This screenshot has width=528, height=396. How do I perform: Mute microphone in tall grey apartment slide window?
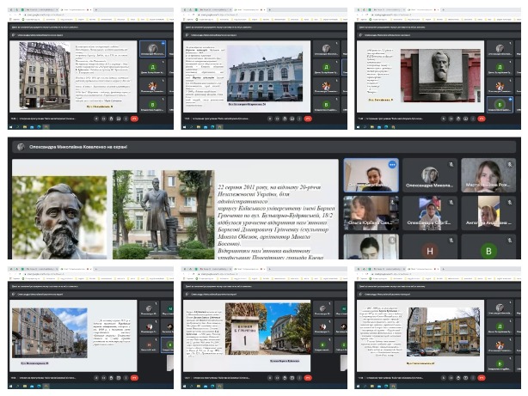coord(96,119)
